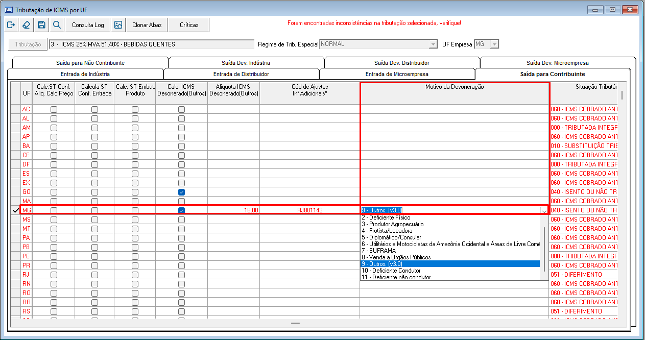
Task: Check Calc. ICMS Desonerado for row DF
Action: [181, 164]
